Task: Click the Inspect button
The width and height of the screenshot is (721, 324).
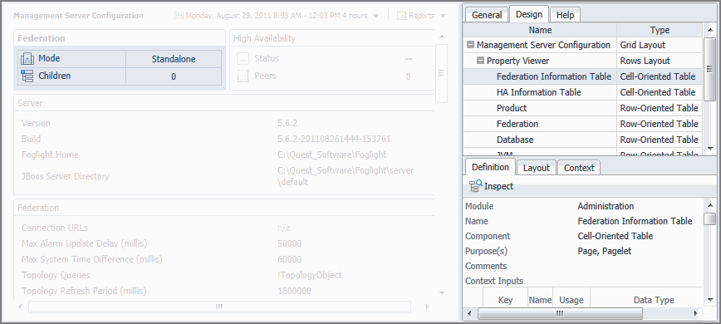Action: pos(491,186)
